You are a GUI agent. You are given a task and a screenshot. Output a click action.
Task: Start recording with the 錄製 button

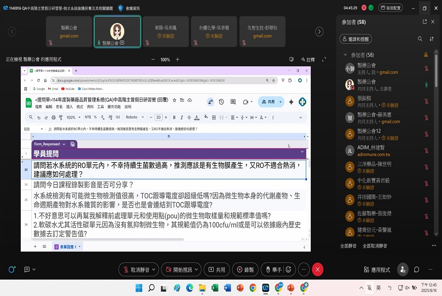tap(245, 269)
